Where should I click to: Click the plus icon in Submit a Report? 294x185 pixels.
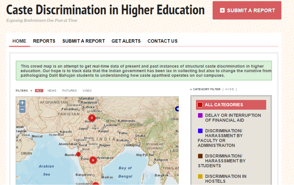222,10
